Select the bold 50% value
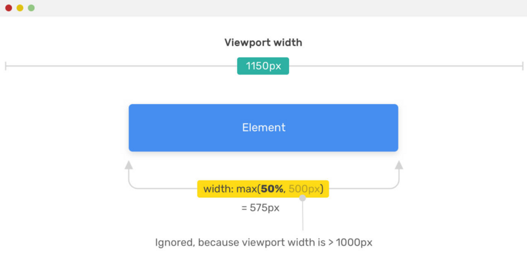527x267 pixels. tap(273, 189)
